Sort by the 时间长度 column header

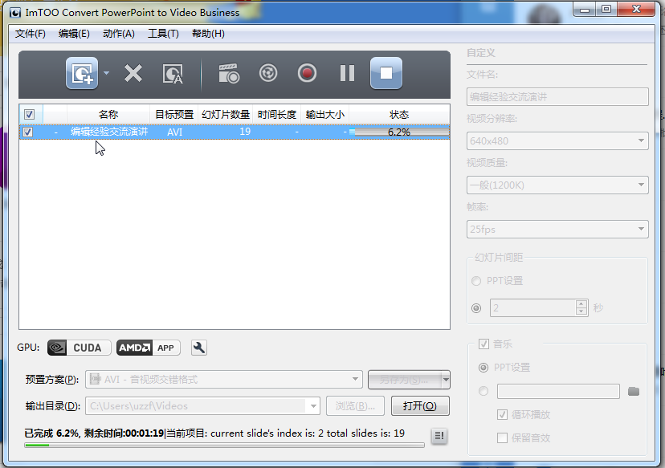(x=276, y=115)
